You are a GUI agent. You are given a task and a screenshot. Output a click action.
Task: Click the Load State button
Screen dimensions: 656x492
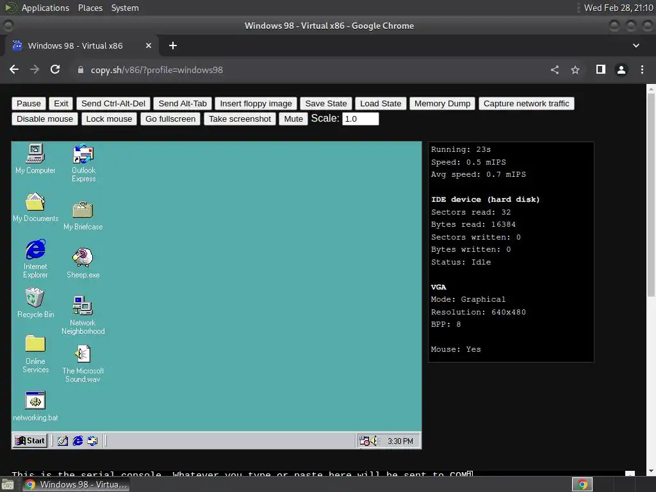pyautogui.click(x=381, y=103)
